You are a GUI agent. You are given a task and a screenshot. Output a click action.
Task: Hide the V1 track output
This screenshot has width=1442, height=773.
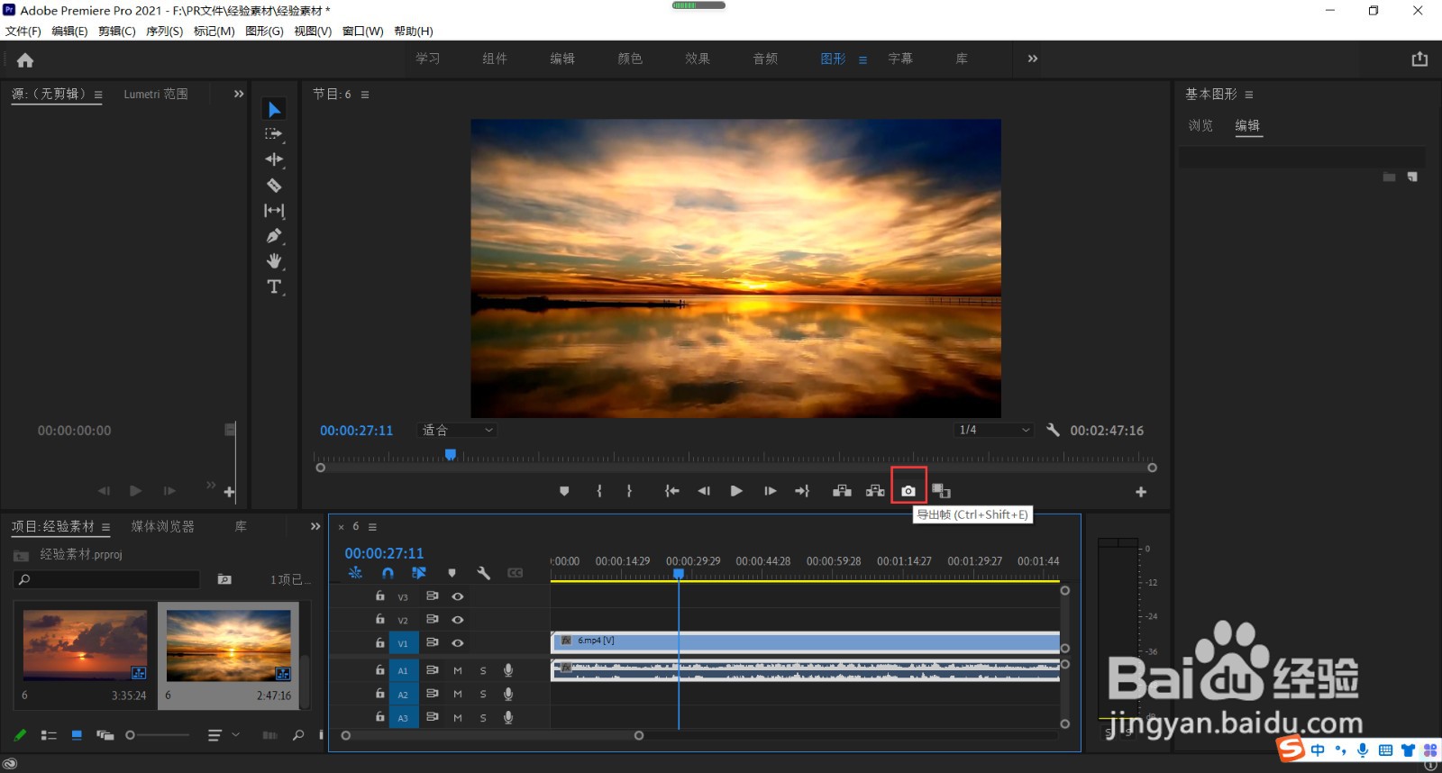(x=458, y=643)
